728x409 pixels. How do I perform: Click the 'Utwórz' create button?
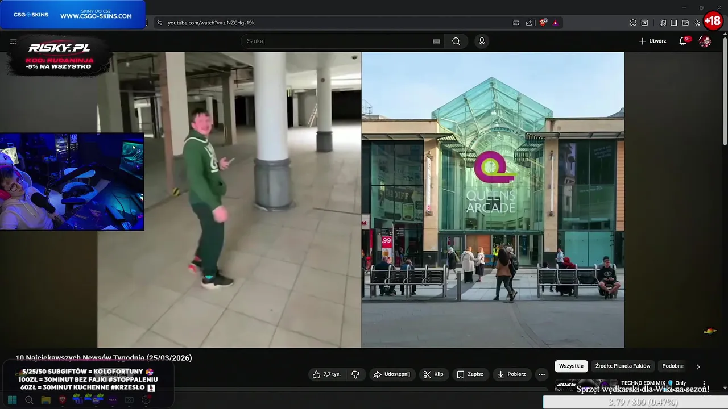tap(652, 41)
